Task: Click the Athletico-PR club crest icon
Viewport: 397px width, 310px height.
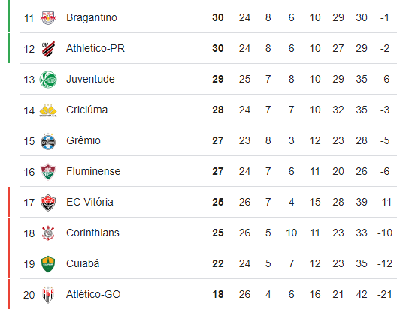Action: click(48, 49)
